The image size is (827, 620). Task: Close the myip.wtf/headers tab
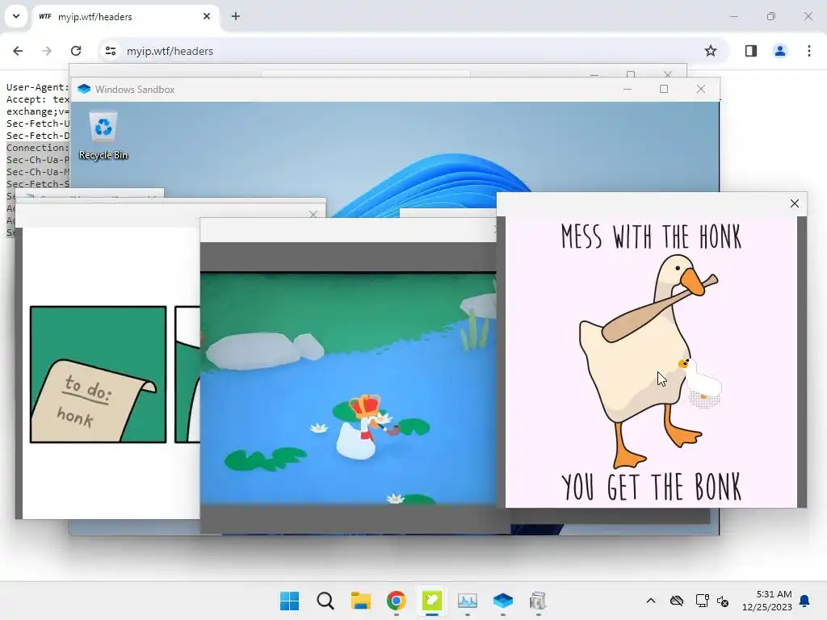point(207,16)
